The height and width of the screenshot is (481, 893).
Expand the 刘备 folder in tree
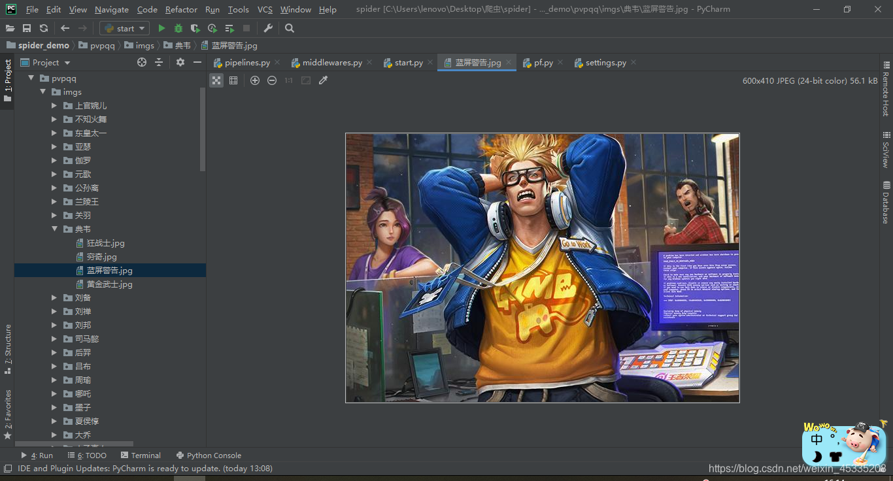[x=54, y=298]
